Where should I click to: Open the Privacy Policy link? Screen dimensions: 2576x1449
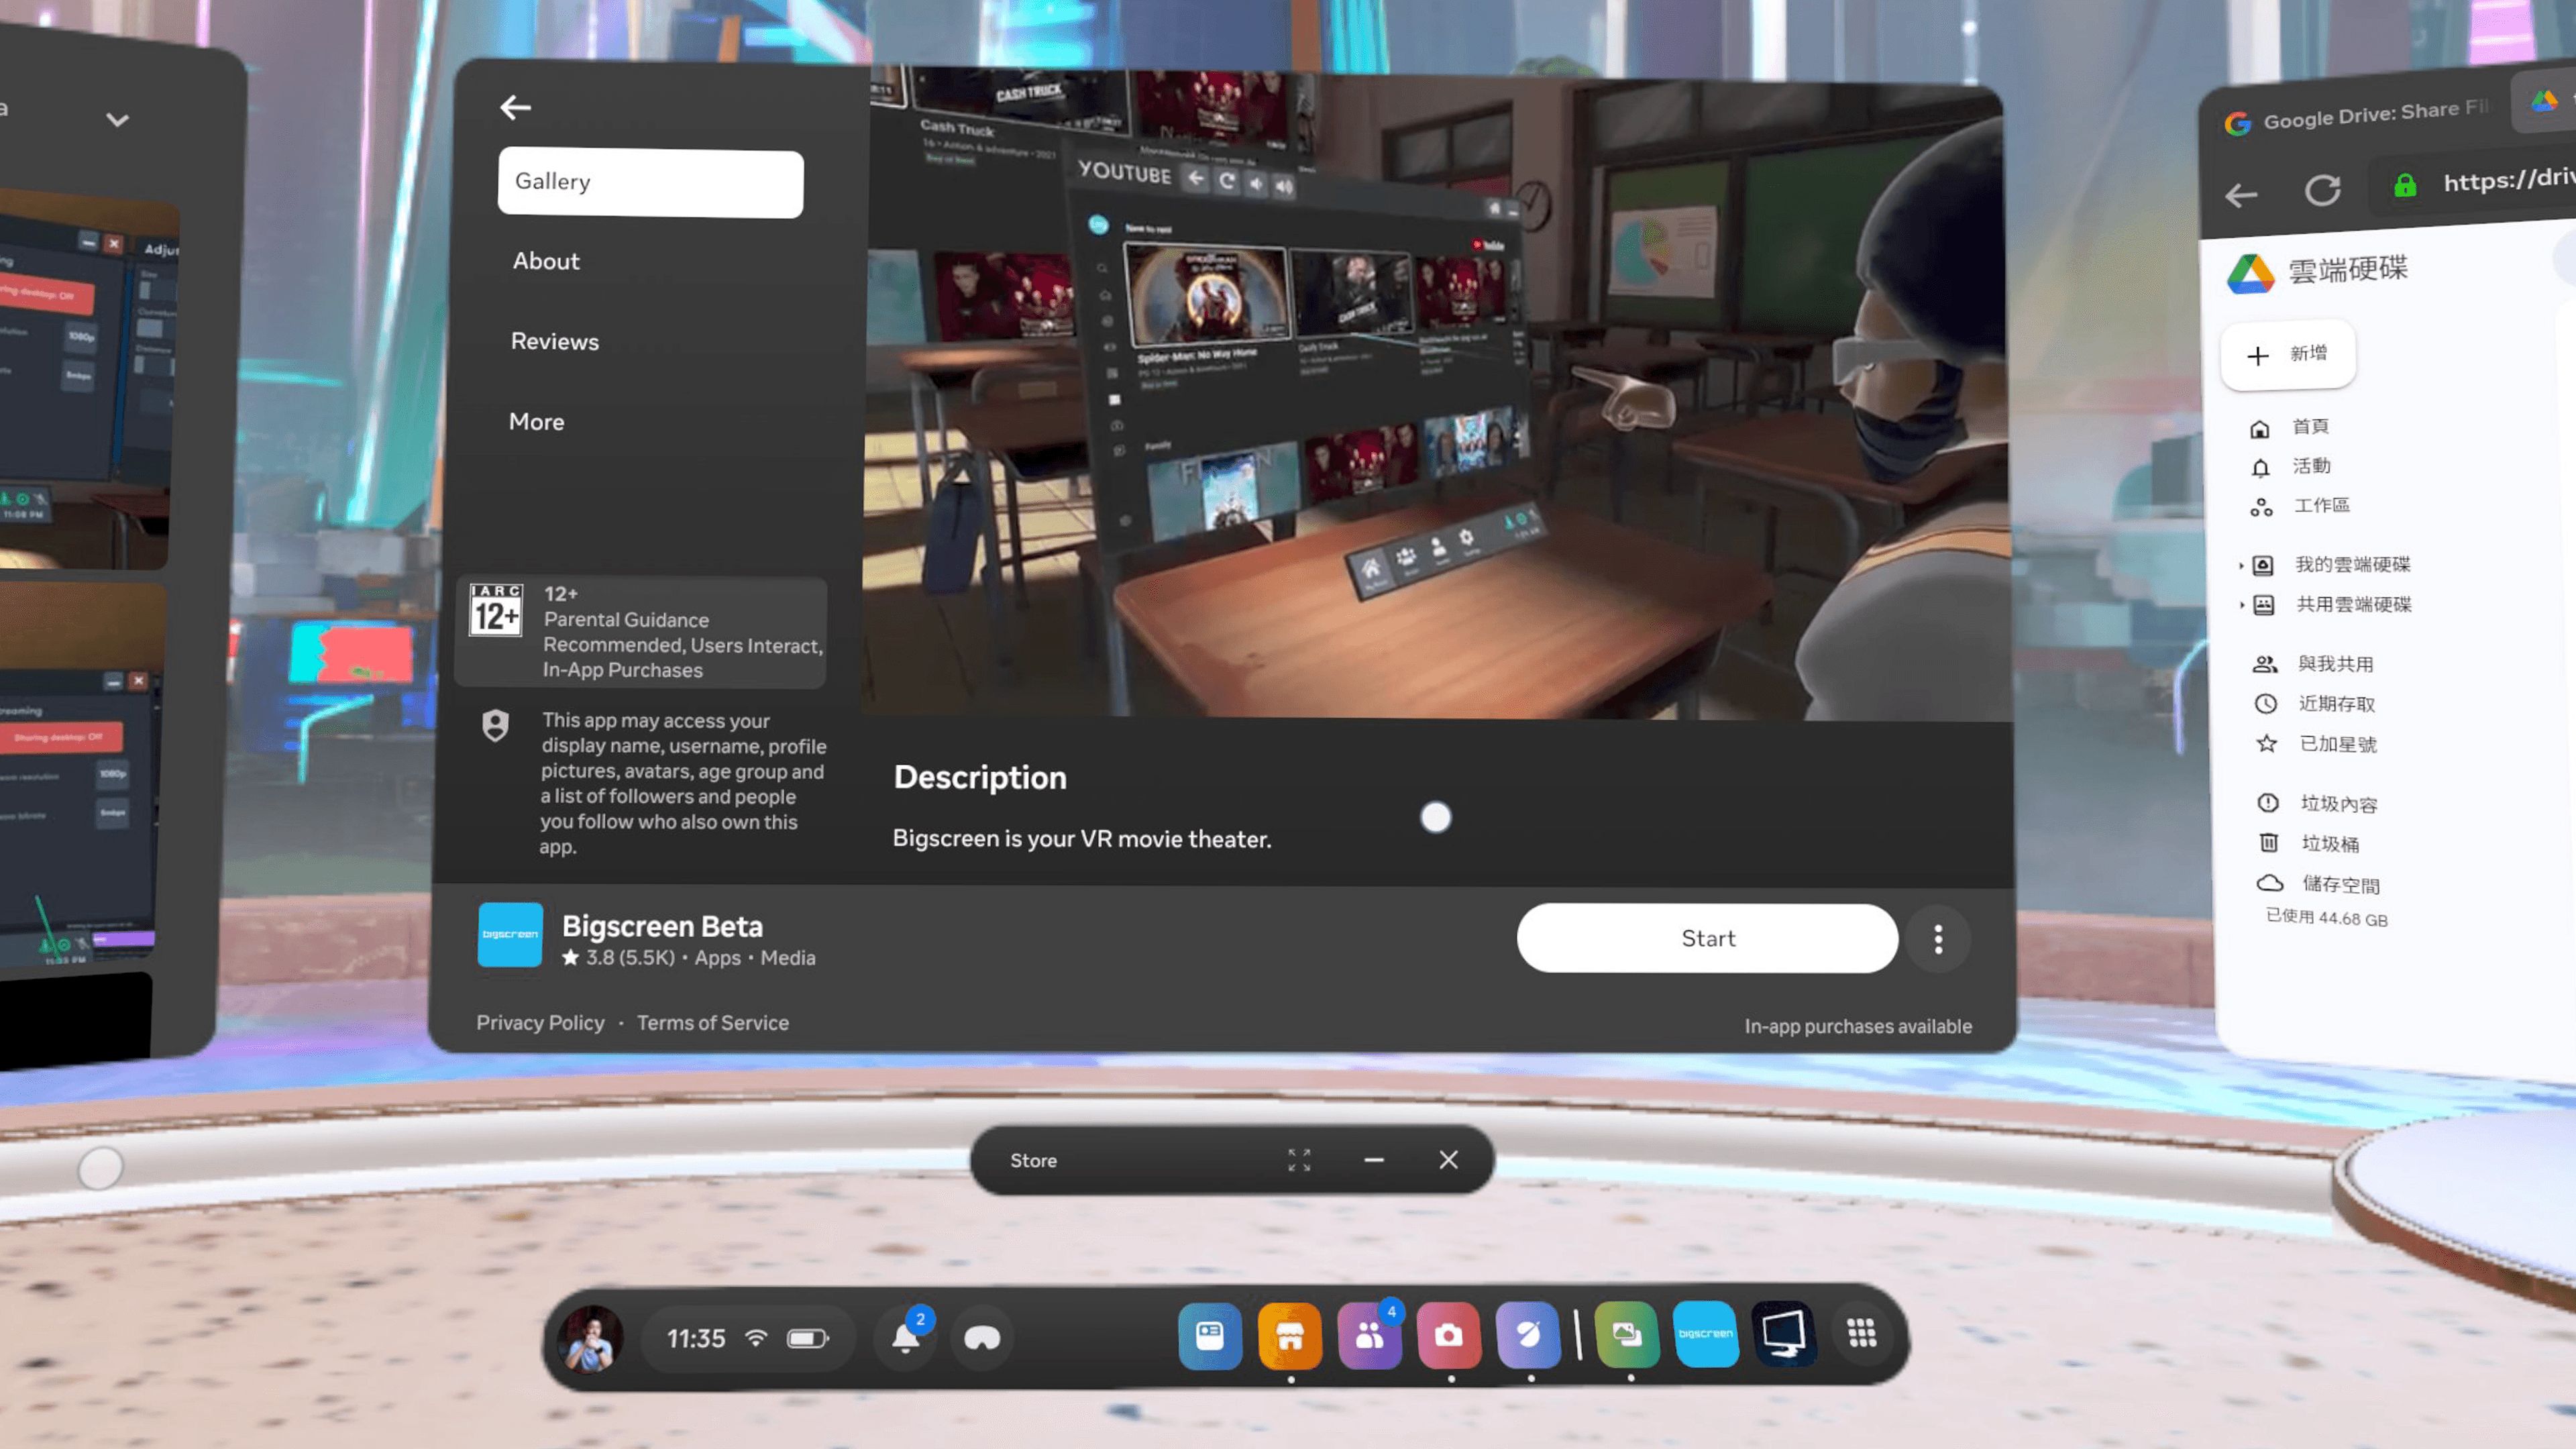[540, 1023]
